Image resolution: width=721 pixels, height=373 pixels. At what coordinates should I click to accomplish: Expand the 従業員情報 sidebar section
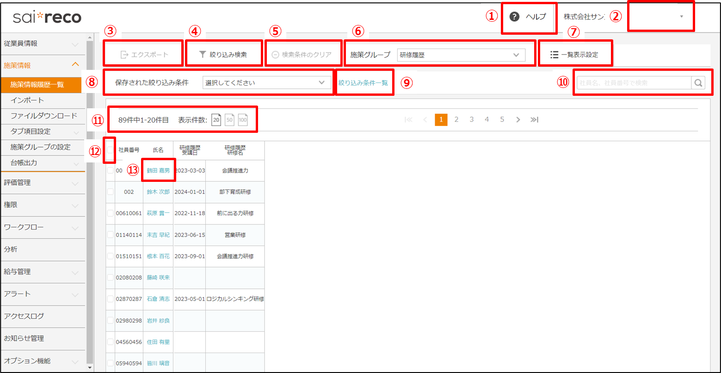pyautogui.click(x=42, y=44)
